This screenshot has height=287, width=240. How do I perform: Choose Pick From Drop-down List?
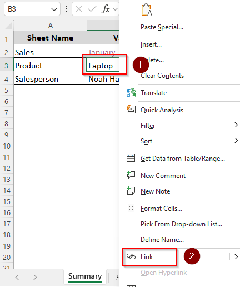[x=181, y=224]
